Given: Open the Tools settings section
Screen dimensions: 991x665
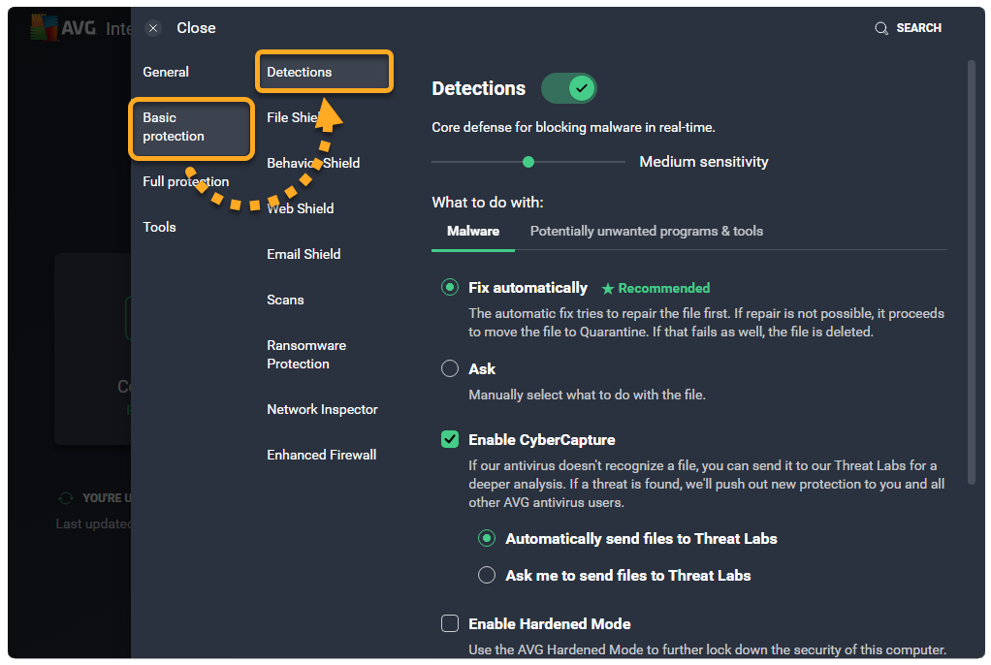Looking at the screenshot, I should tap(160, 227).
